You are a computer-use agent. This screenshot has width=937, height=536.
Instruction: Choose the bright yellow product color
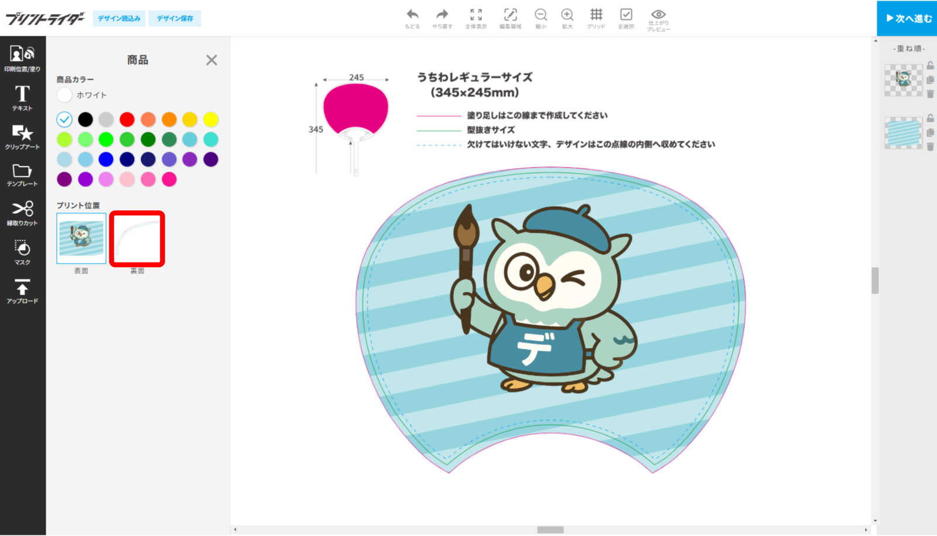[x=211, y=120]
